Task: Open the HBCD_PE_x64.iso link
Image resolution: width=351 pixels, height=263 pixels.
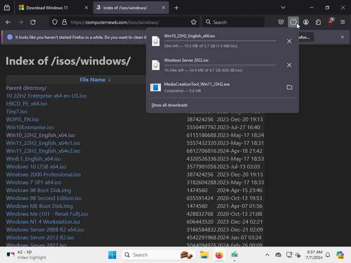Action: pyautogui.click(x=27, y=104)
